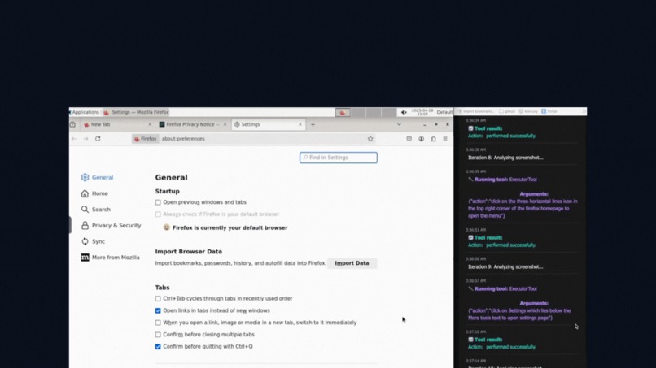Enable Ctrl+Tab cycles through tabs checkbox
Image resolution: width=656 pixels, height=368 pixels.
click(158, 299)
